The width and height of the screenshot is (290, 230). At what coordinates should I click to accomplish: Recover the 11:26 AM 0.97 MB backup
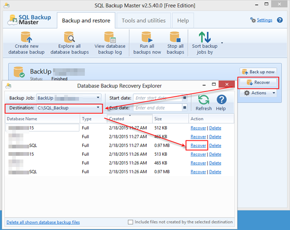pyautogui.click(x=198, y=172)
